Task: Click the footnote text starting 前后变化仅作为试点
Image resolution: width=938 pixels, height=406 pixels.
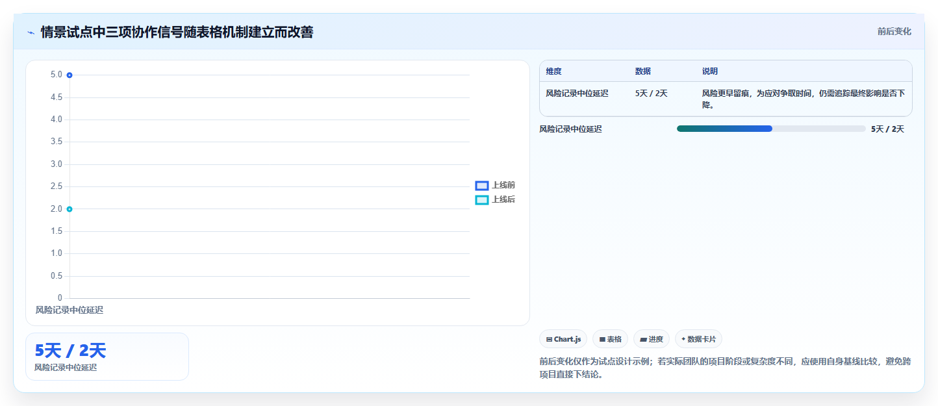Action: pyautogui.click(x=725, y=368)
